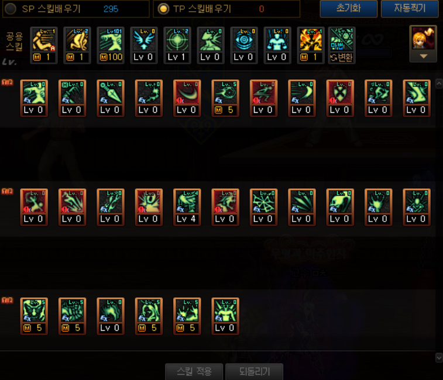
Task: Select the green skull TP skill
Action: 340,207
